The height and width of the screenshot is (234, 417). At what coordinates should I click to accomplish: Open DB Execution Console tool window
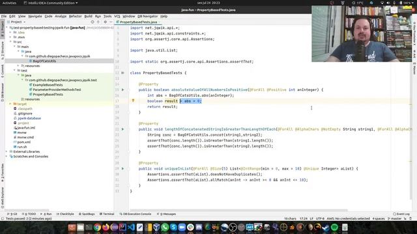[x=136, y=214]
